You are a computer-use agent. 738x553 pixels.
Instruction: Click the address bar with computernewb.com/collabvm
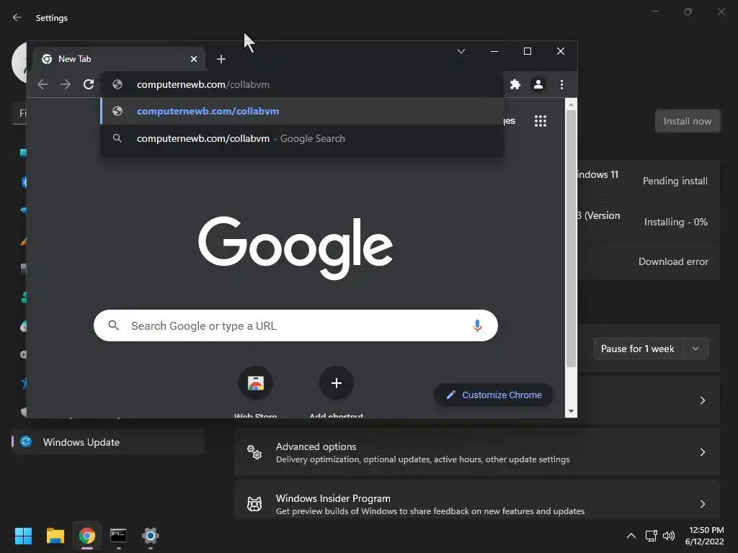[x=301, y=85]
